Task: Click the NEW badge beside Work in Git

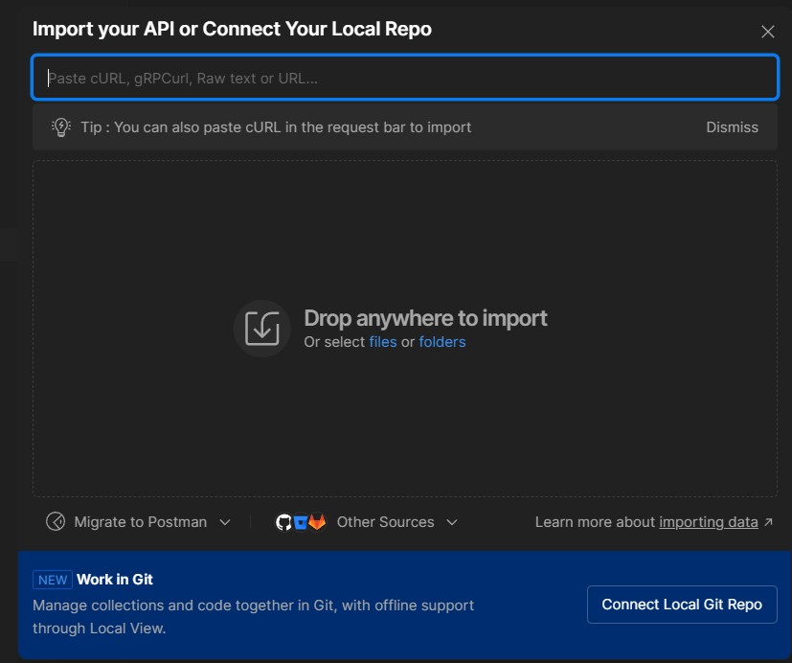Action: pyautogui.click(x=53, y=580)
